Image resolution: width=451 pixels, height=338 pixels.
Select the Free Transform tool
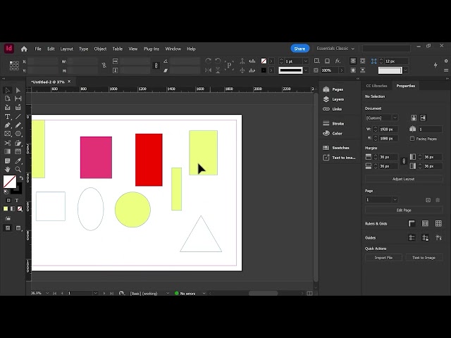click(x=18, y=143)
